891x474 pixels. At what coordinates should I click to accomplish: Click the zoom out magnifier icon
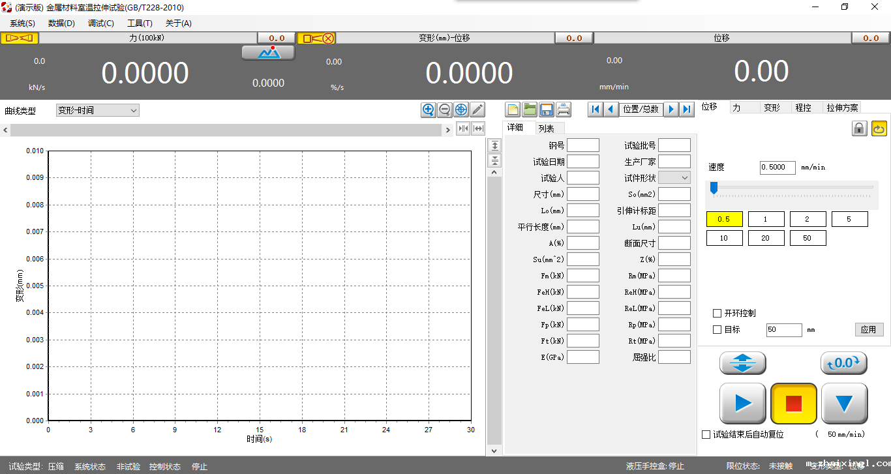click(x=445, y=110)
